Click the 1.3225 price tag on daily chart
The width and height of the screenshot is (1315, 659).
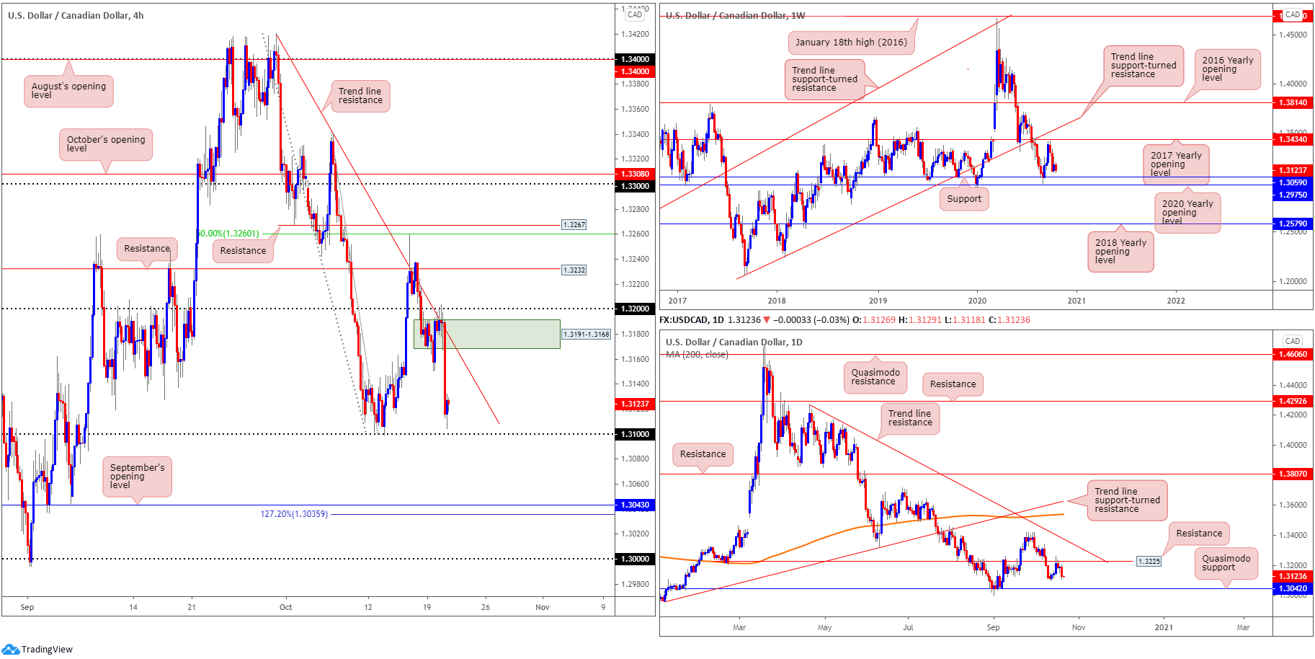1149,561
